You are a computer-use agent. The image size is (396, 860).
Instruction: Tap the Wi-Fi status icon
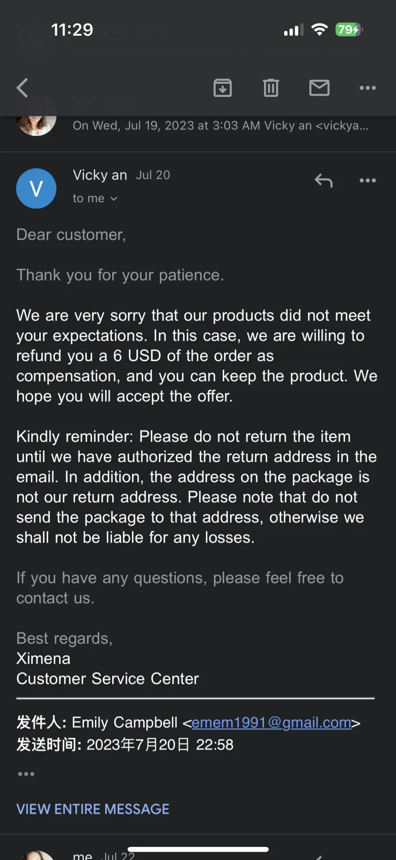click(319, 30)
